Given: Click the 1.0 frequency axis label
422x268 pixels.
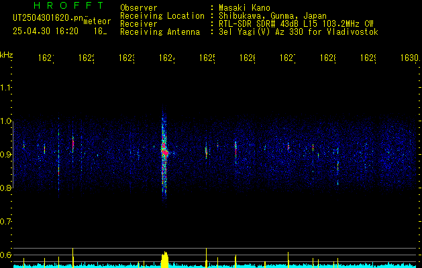Looking at the screenshot, I should tap(5, 121).
